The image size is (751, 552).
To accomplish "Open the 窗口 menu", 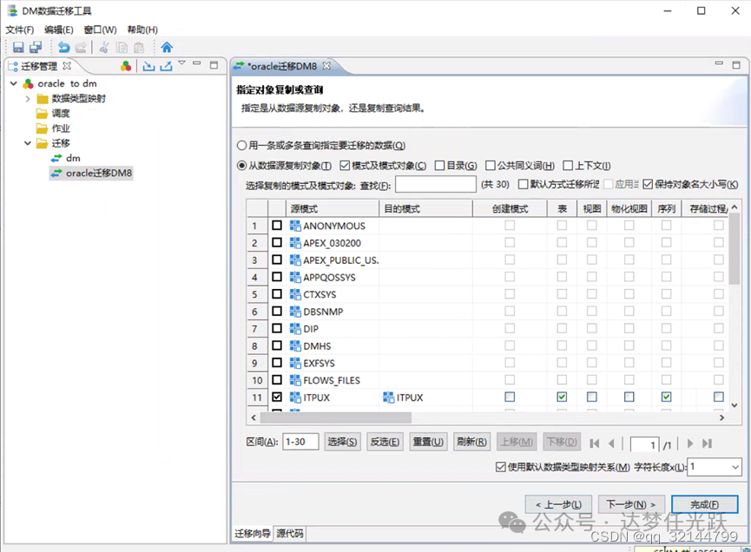I will pos(100,30).
